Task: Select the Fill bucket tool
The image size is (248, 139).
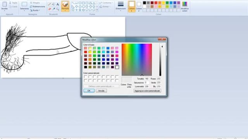Action: pyautogui.click(x=53, y=4)
